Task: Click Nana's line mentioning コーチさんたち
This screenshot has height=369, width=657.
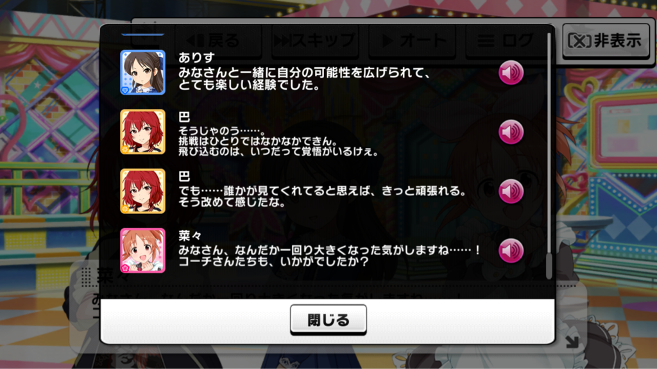Action: [330, 256]
